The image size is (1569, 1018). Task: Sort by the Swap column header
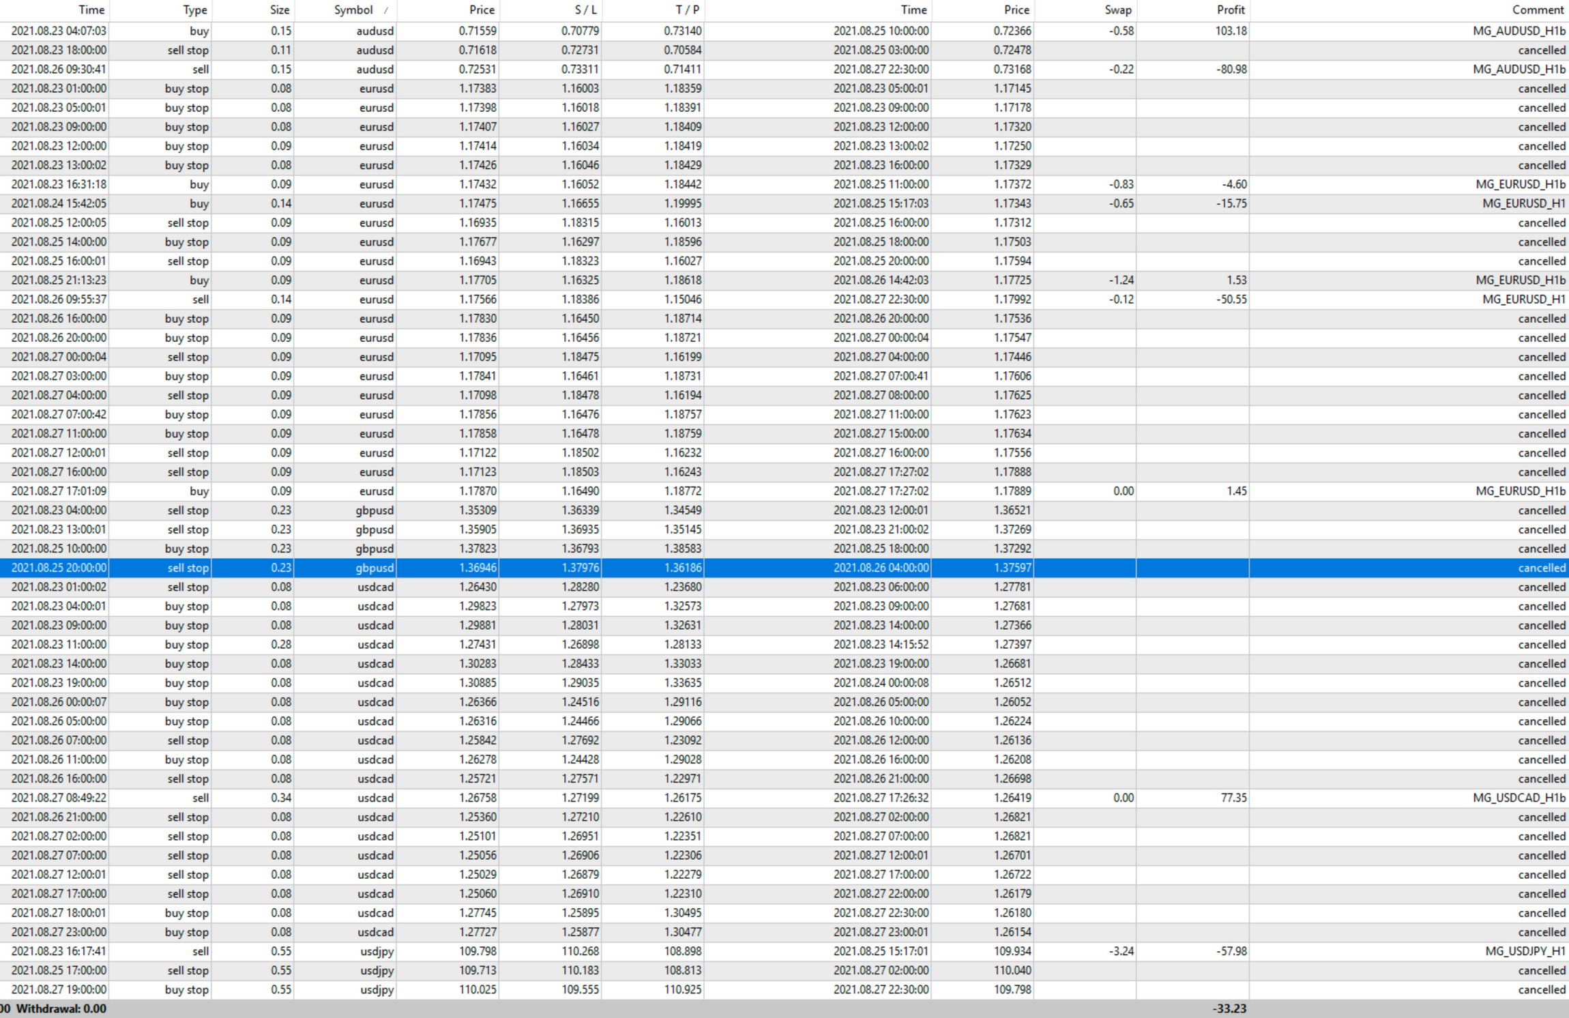(1117, 10)
